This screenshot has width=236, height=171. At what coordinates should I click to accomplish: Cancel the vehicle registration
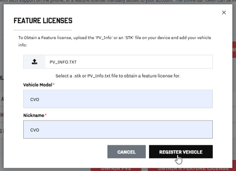tap(127, 151)
